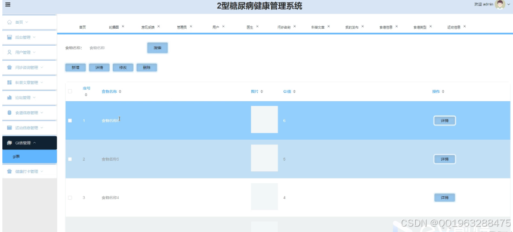The height and width of the screenshot is (232, 513).
Task: Click the chart icon of 论坛管理
Action: coord(10,98)
